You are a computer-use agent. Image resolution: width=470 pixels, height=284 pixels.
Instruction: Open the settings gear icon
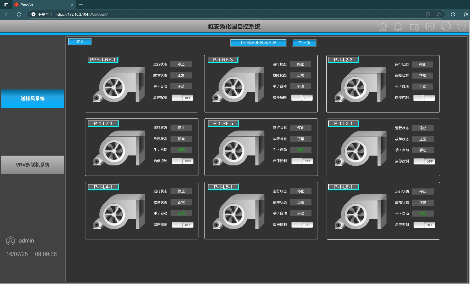pos(430,27)
